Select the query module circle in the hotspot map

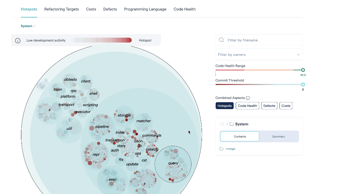tap(173, 164)
